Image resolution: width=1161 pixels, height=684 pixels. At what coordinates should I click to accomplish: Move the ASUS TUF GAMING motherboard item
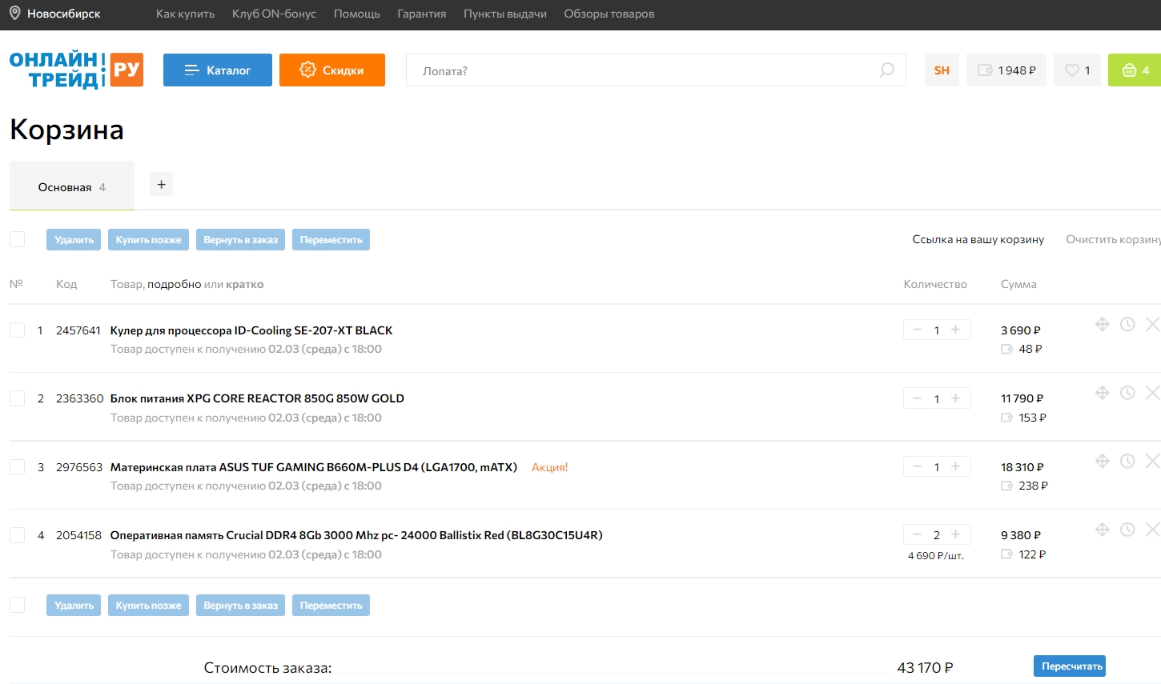(1103, 461)
